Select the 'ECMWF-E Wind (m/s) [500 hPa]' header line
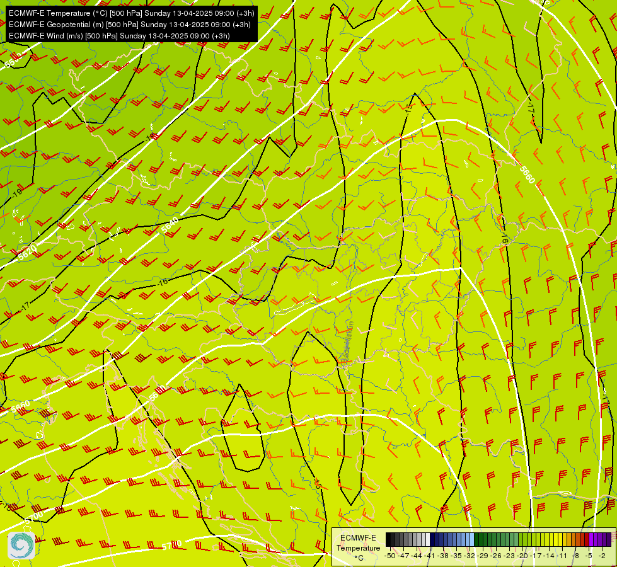This screenshot has height=567, width=617. 119,36
